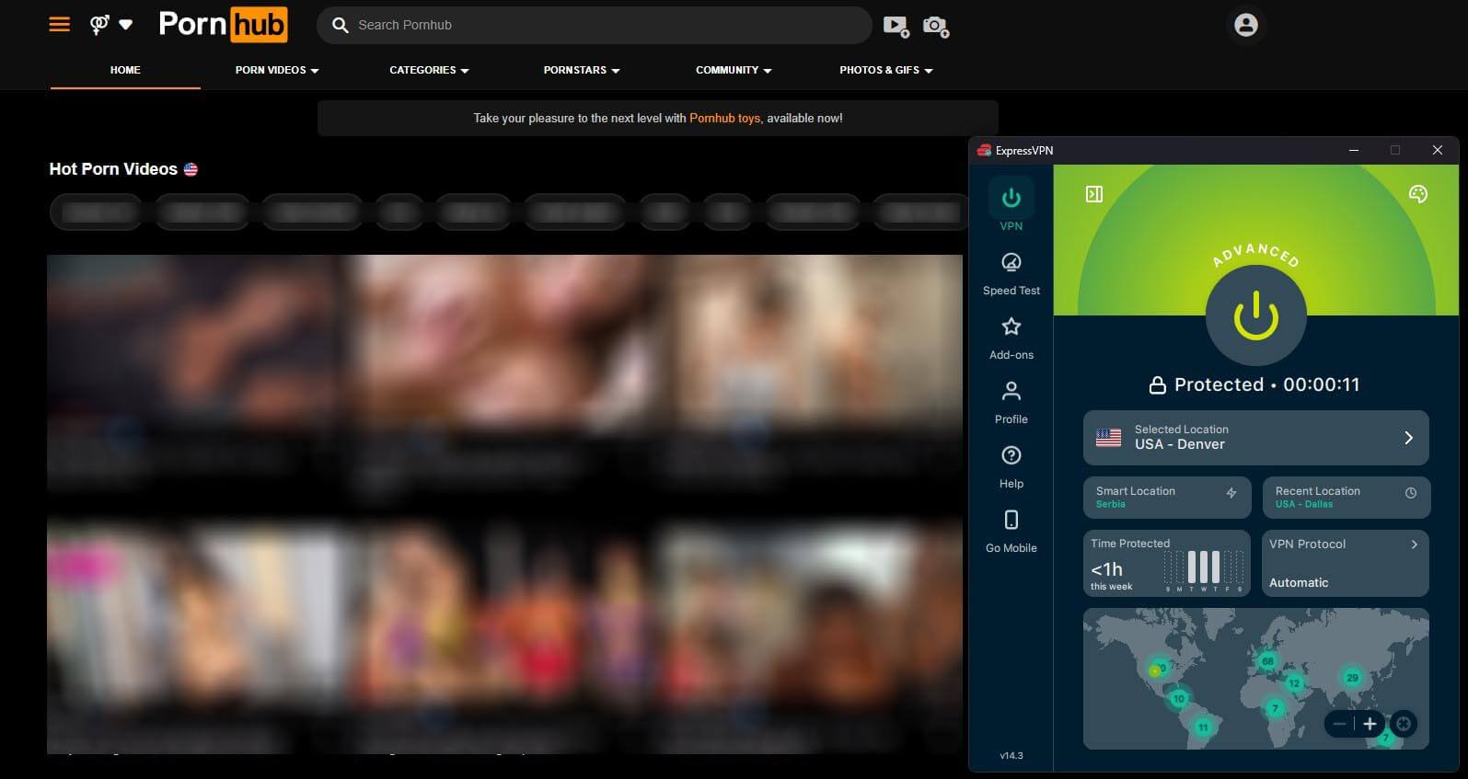Viewport: 1468px width, 779px height.
Task: Open Speed Test in the ExpressVPN sidebar
Action: coord(1011,274)
